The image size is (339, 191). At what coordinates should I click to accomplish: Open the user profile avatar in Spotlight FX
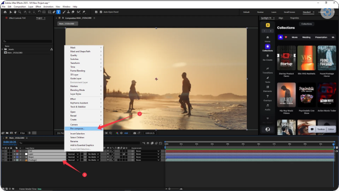(268, 129)
